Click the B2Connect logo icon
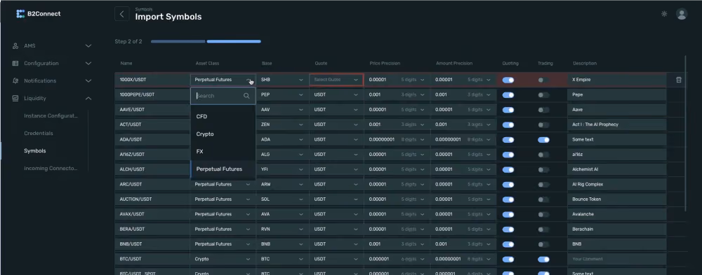Screen dimensions: 702x275 20,14
